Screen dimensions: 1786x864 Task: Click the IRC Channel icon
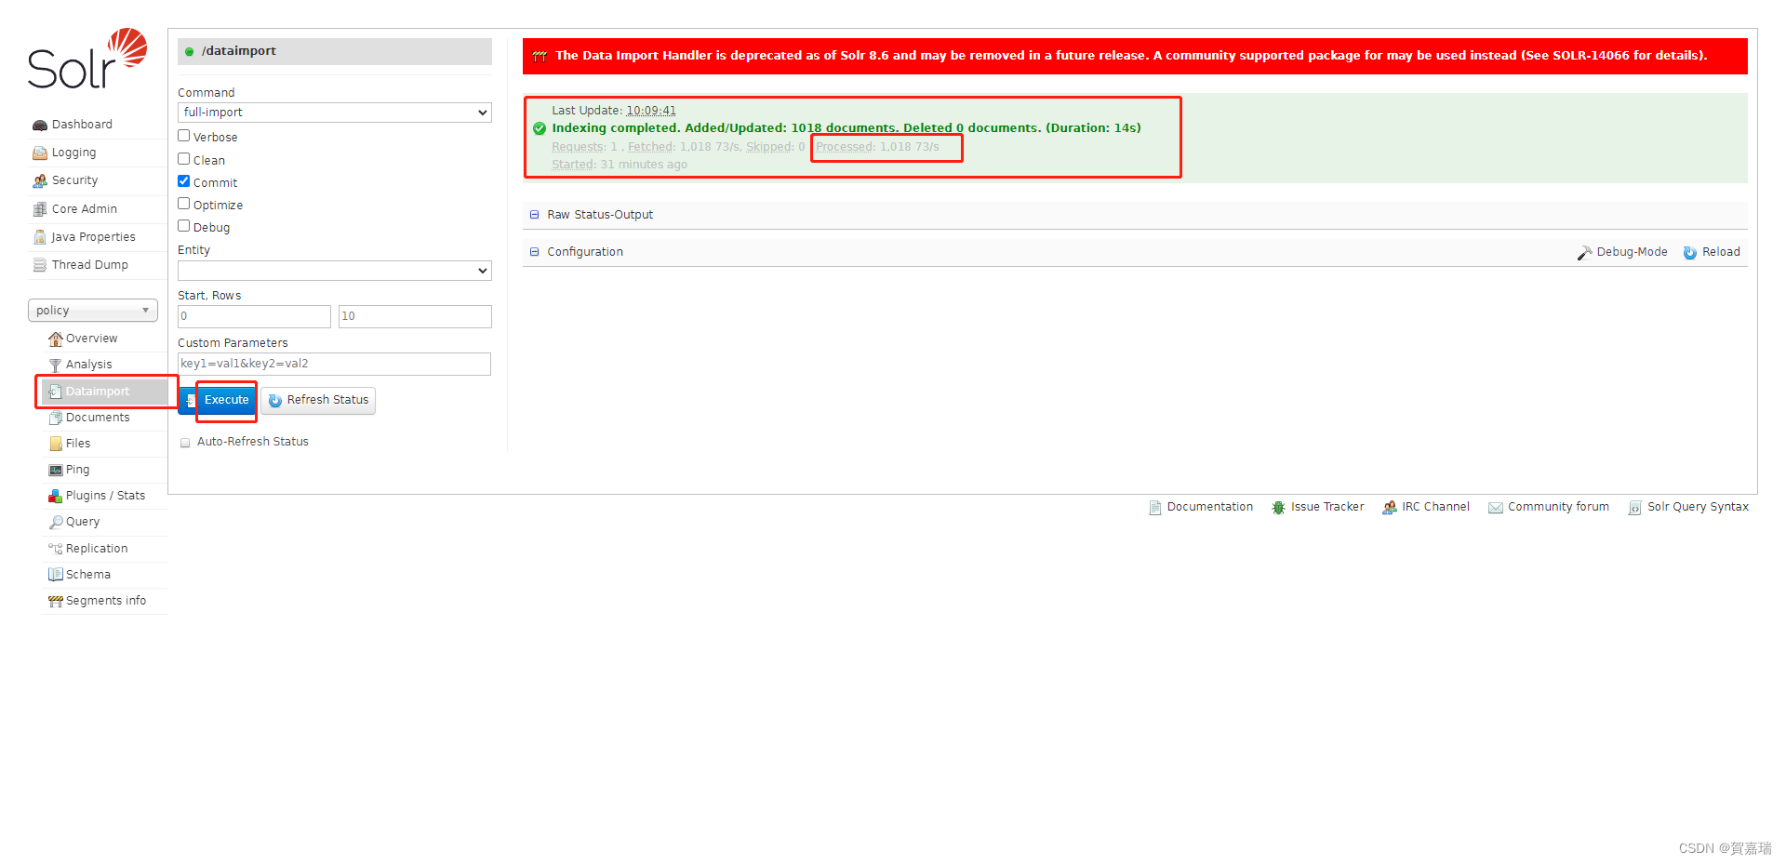(1390, 508)
